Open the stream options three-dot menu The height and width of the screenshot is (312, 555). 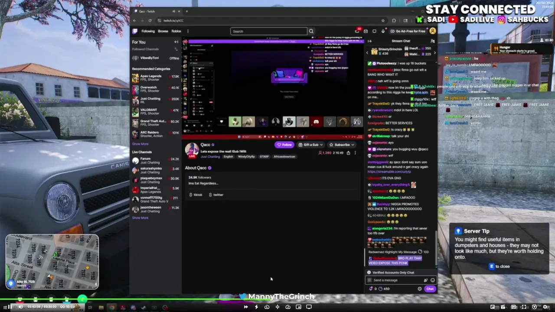point(355,153)
